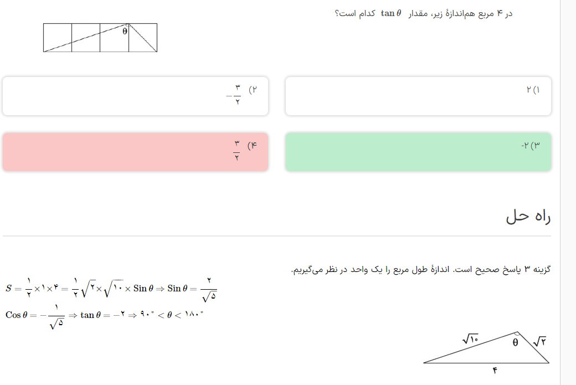The height and width of the screenshot is (385, 576).
Task: Pick the red option 4 card
Action: coord(136,152)
